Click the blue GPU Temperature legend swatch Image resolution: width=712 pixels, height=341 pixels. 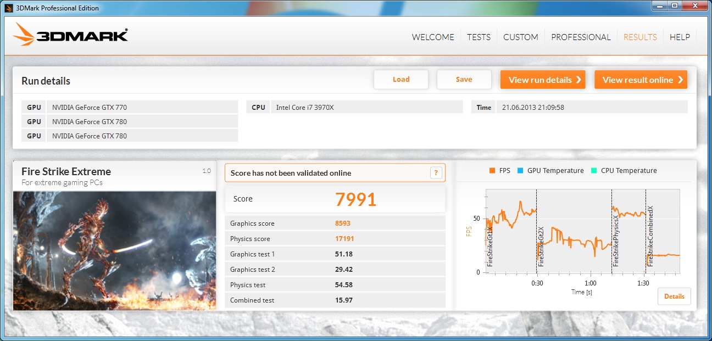click(520, 171)
